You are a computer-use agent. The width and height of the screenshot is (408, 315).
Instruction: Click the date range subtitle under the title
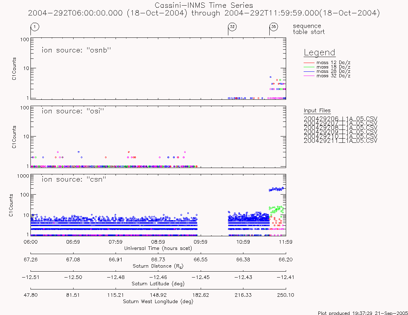click(204, 13)
